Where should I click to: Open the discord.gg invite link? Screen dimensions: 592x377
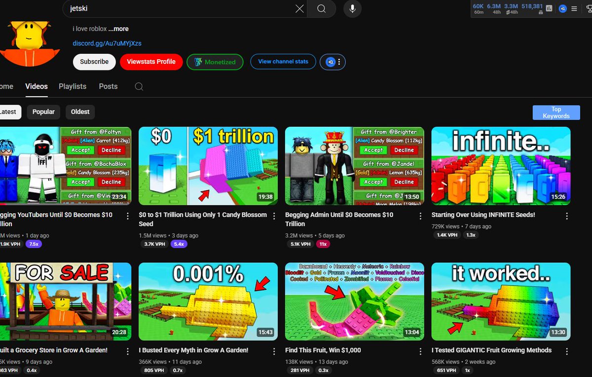[x=107, y=43]
